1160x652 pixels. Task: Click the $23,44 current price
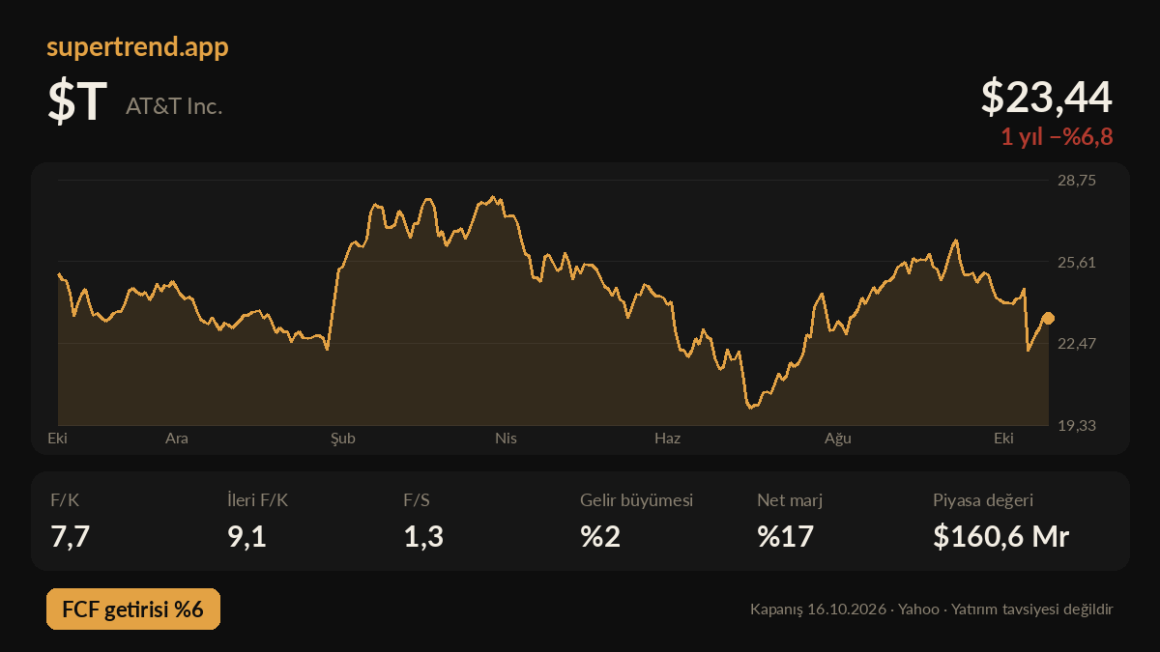tap(1047, 97)
